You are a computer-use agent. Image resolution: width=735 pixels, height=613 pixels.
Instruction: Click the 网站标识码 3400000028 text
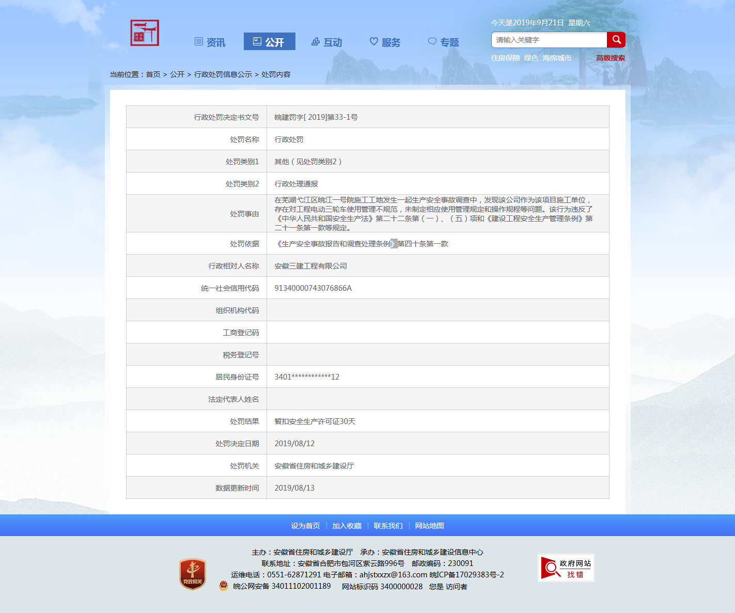382,586
